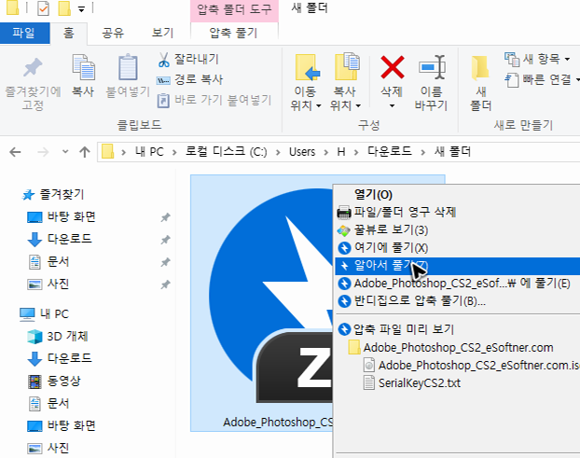Open 동영상 under 내 PC
The height and width of the screenshot is (458, 580).
(54, 382)
